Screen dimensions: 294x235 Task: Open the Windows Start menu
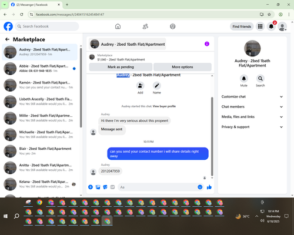point(5,216)
